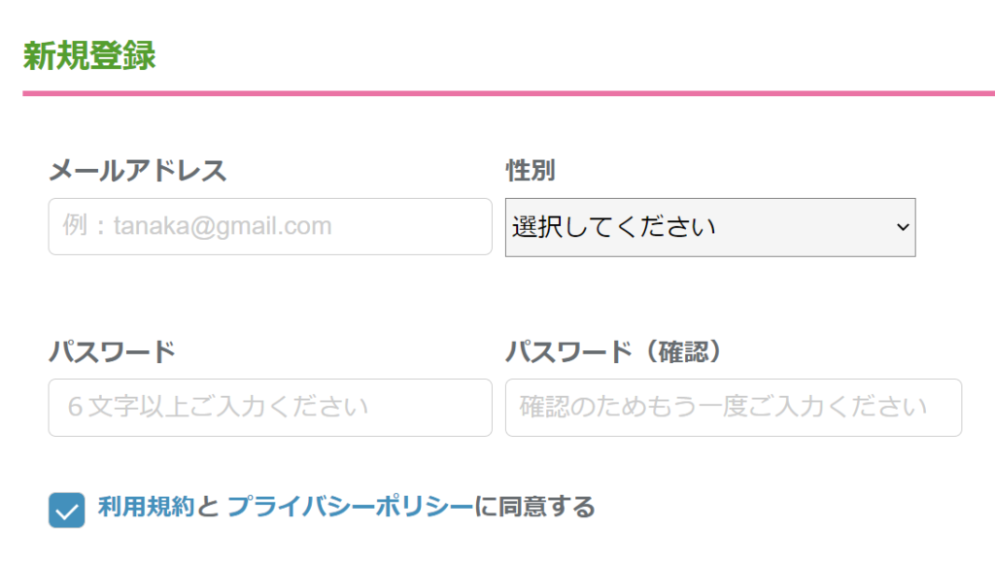
Task: Click the に同意する agreement text
Action: click(x=534, y=507)
